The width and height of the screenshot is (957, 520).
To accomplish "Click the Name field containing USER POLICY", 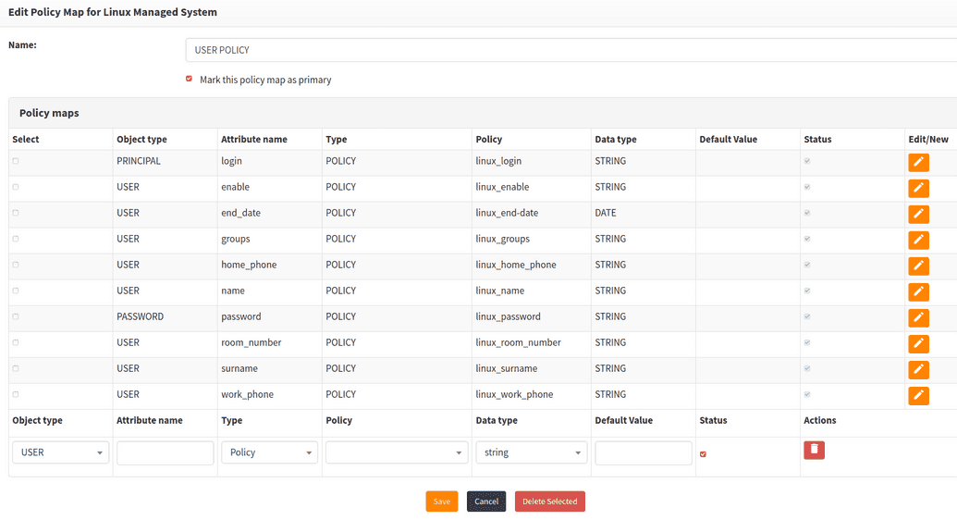I will pos(570,50).
